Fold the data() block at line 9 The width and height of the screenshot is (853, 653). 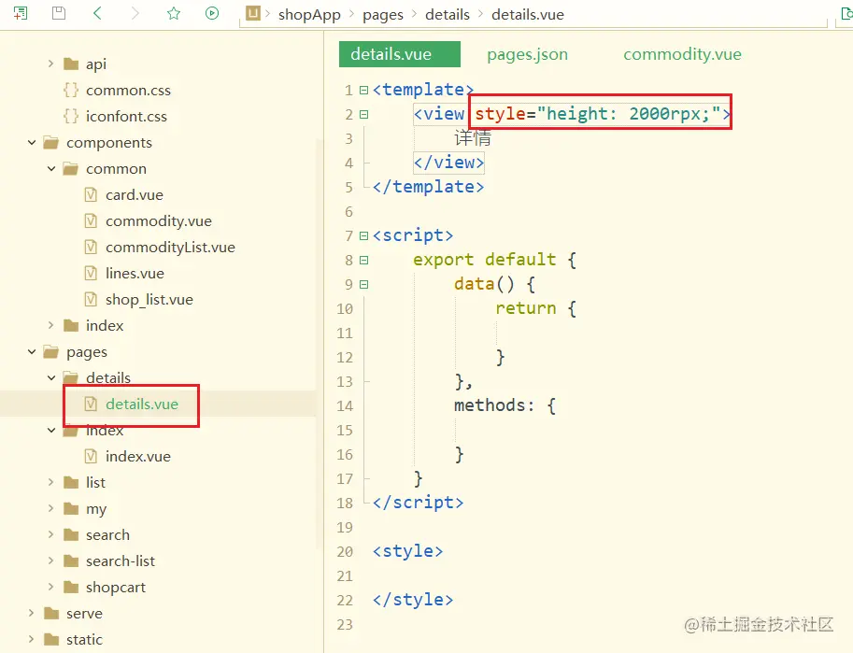(364, 284)
